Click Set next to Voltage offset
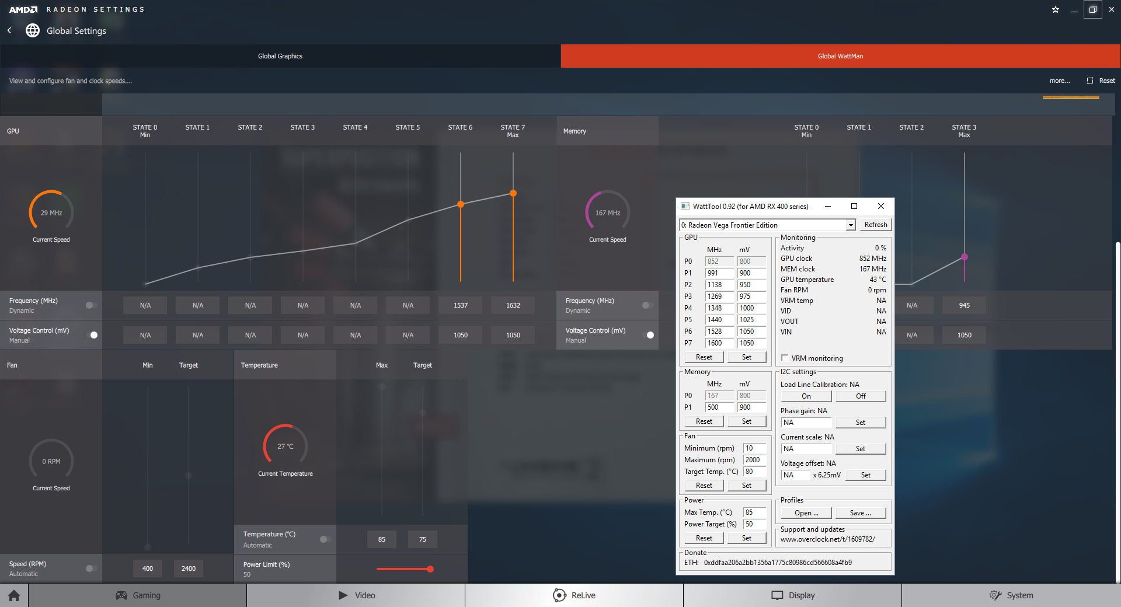 (x=866, y=475)
